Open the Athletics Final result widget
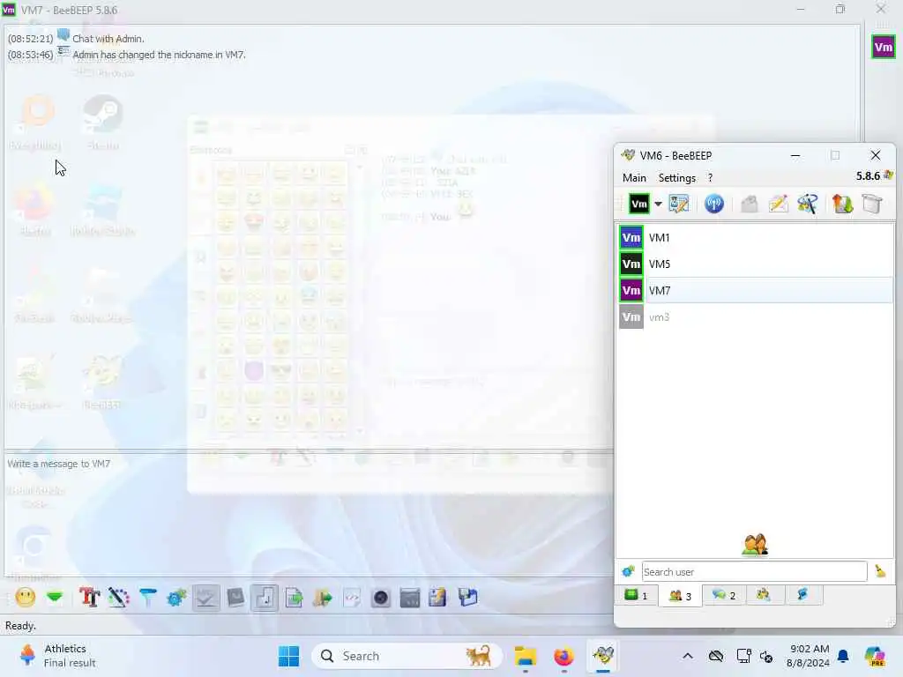 click(x=59, y=656)
